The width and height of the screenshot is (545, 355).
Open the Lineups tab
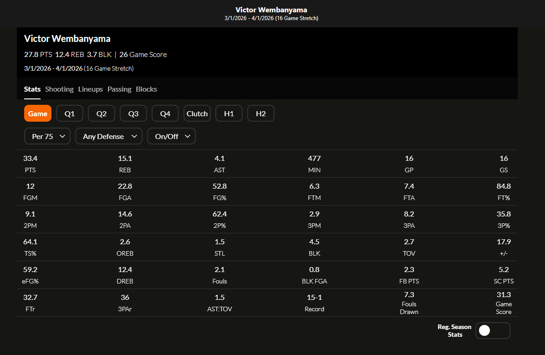90,89
